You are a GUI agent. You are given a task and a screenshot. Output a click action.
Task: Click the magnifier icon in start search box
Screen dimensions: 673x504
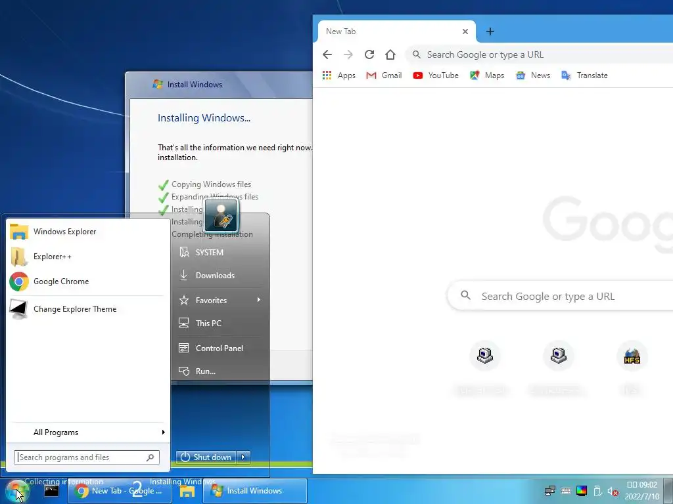point(151,457)
